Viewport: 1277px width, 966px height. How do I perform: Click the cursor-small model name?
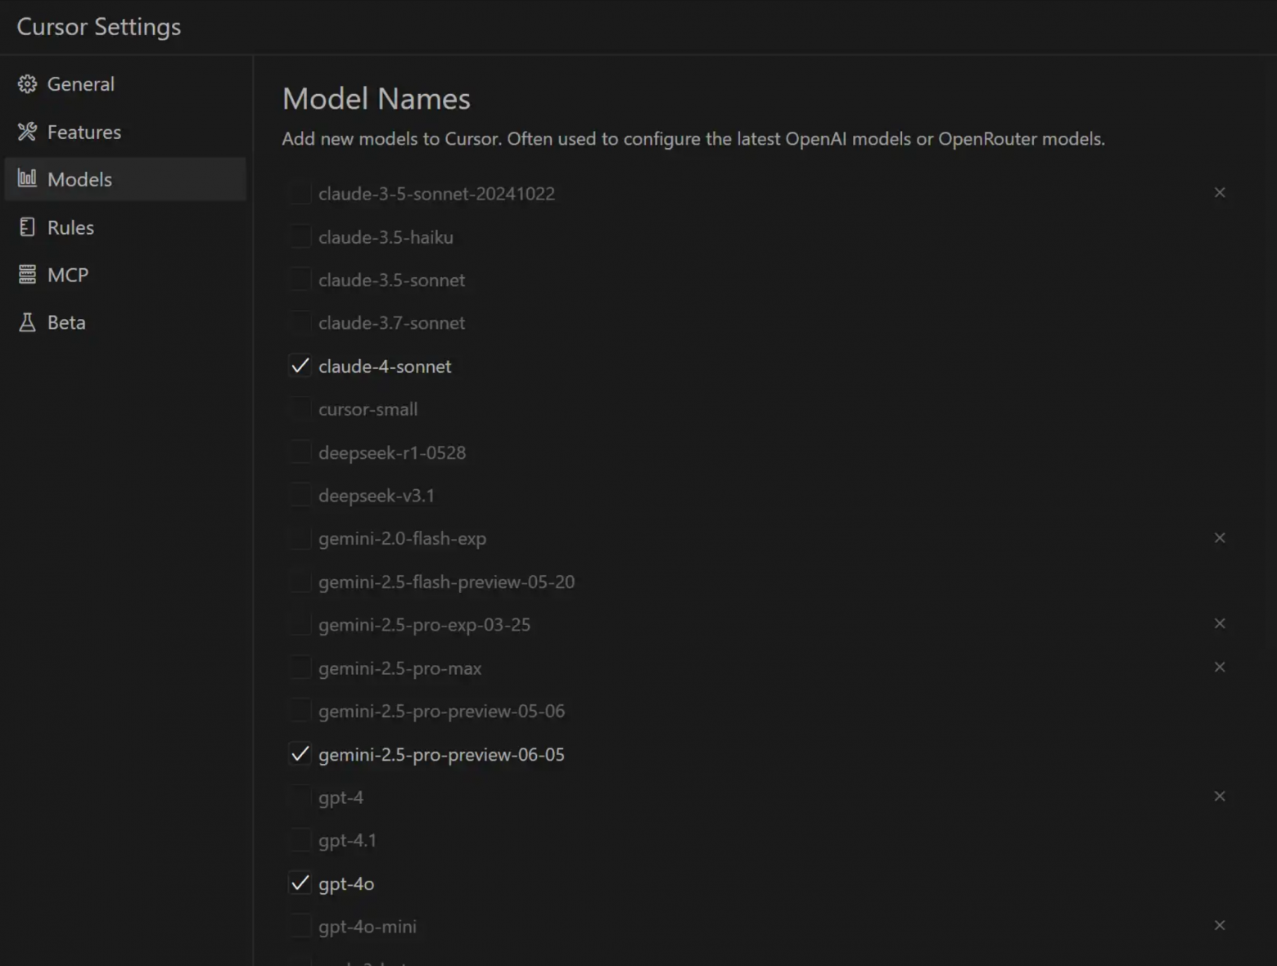(368, 409)
